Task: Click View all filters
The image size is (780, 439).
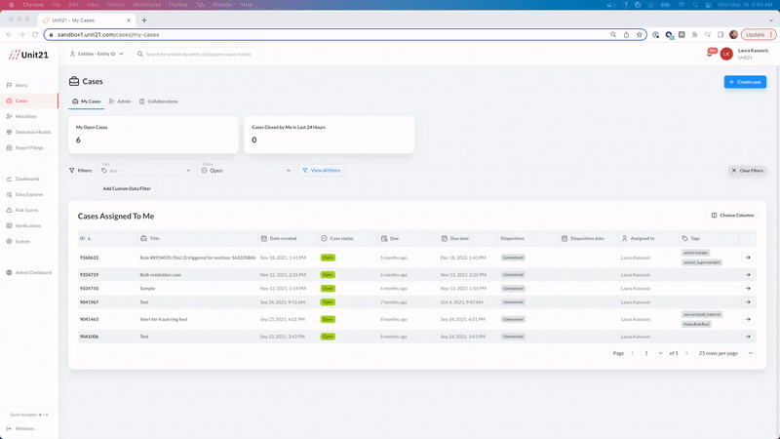Action: (x=322, y=170)
